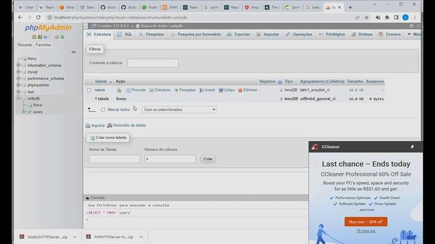Expand performance_schema database node

pyautogui.click(x=18, y=79)
